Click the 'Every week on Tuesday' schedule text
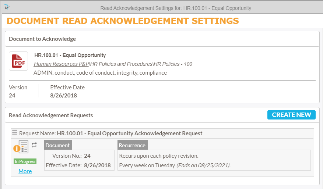 click(x=147, y=165)
